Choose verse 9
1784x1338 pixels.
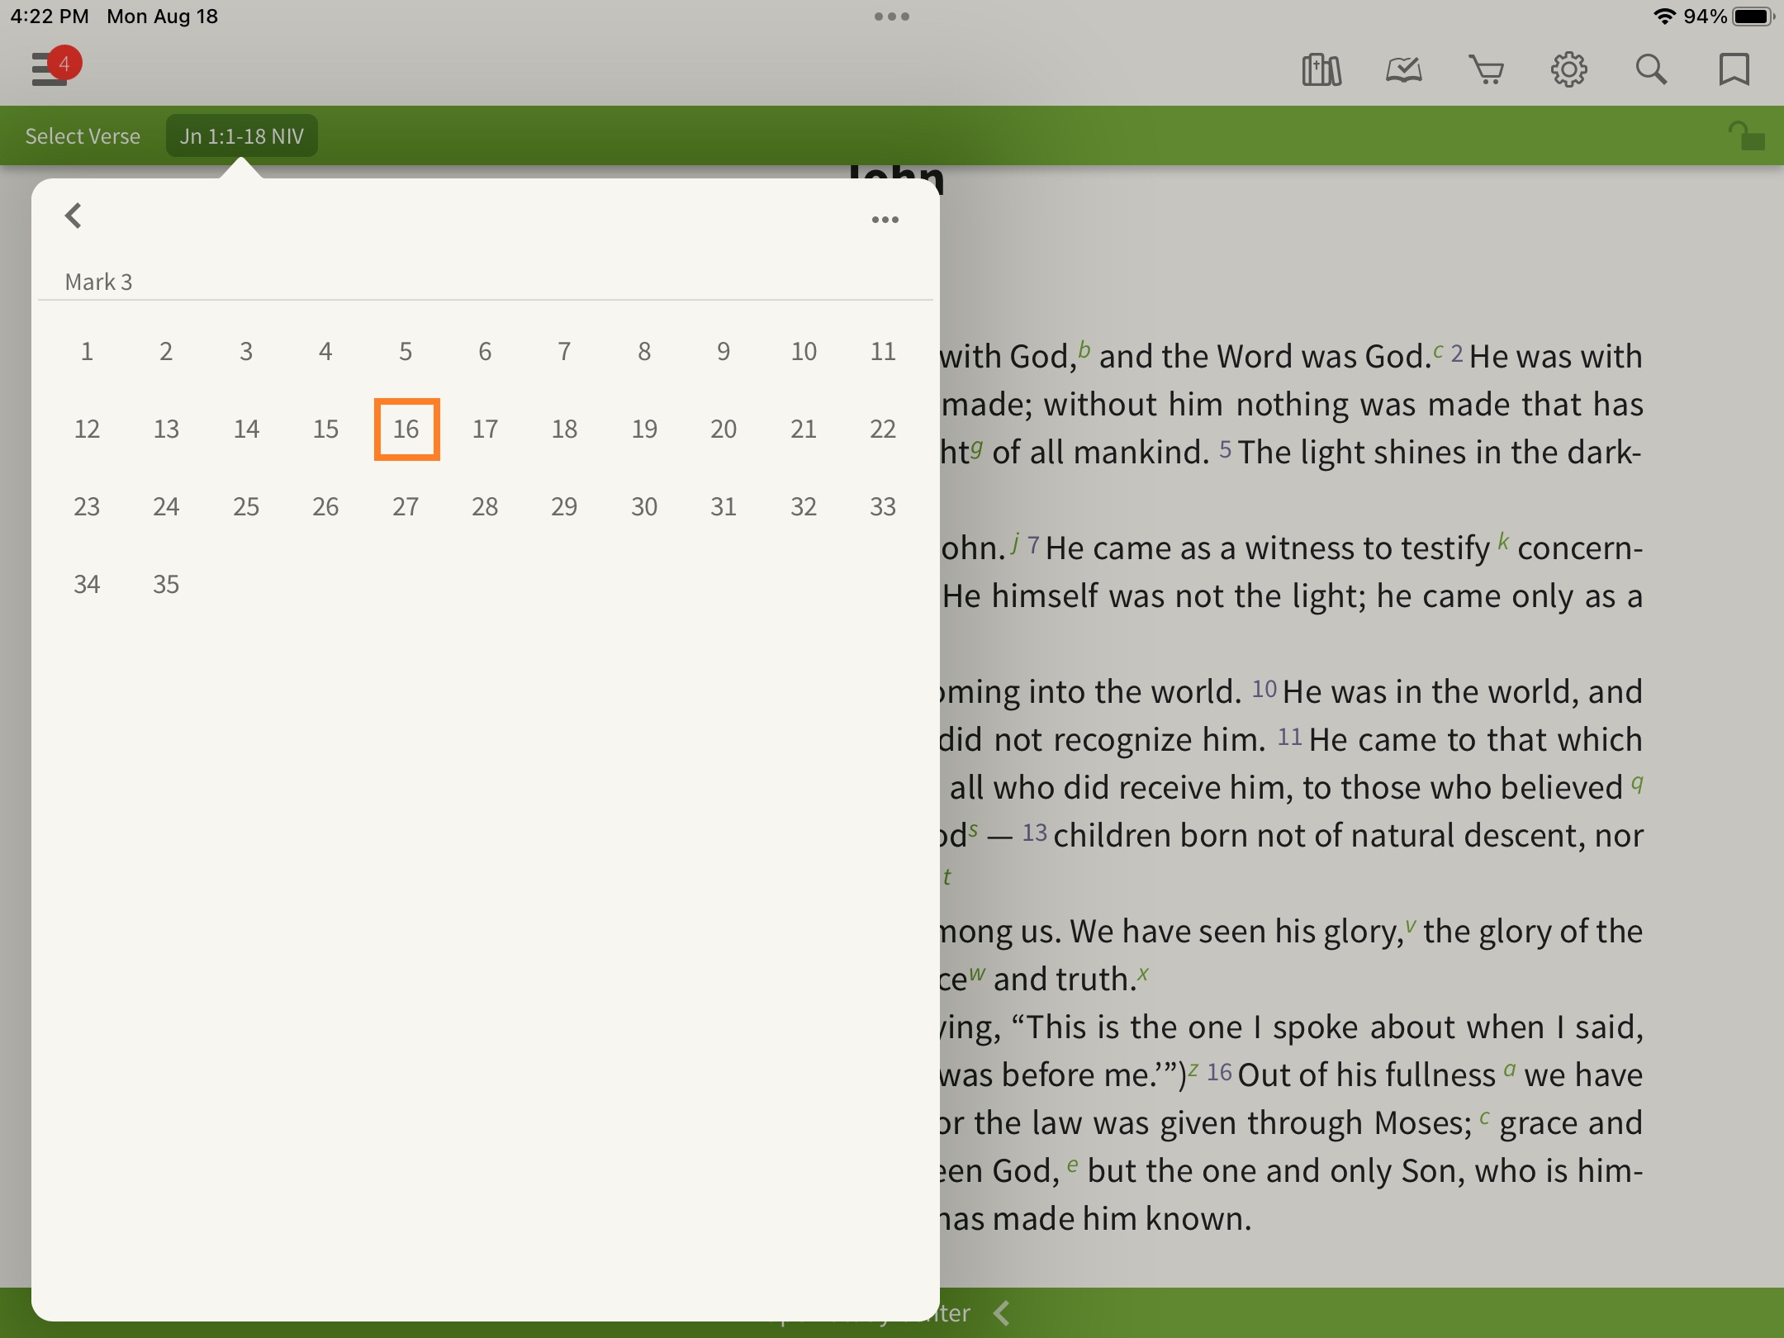pyautogui.click(x=724, y=352)
